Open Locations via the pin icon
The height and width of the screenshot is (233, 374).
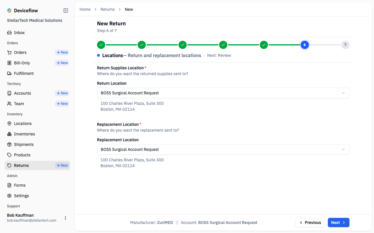(9, 123)
